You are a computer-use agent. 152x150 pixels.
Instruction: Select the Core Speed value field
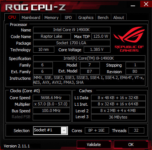click(x=51, y=98)
